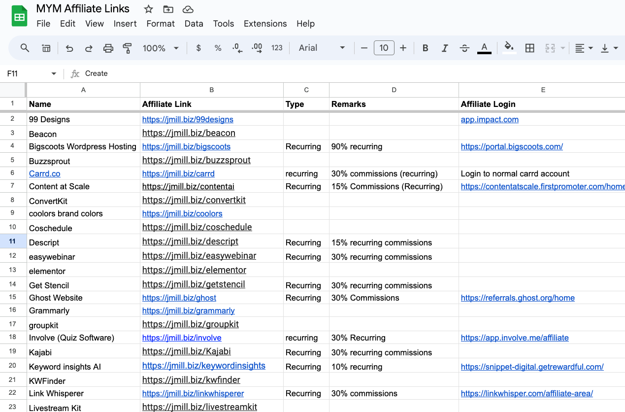Apply currency format with dollar sign icon
Viewport: 625px width, 412px height.
198,48
